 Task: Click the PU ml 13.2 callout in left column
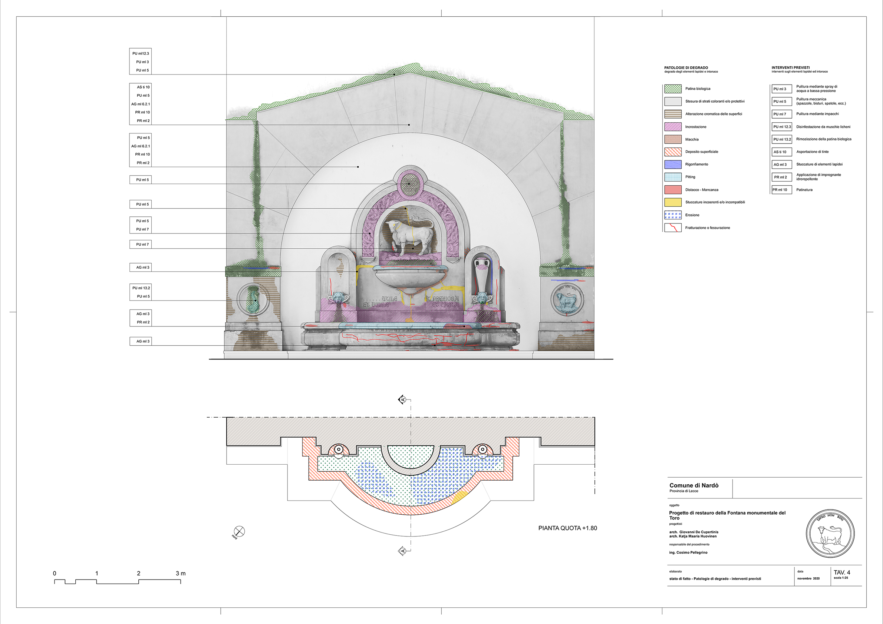(141, 288)
